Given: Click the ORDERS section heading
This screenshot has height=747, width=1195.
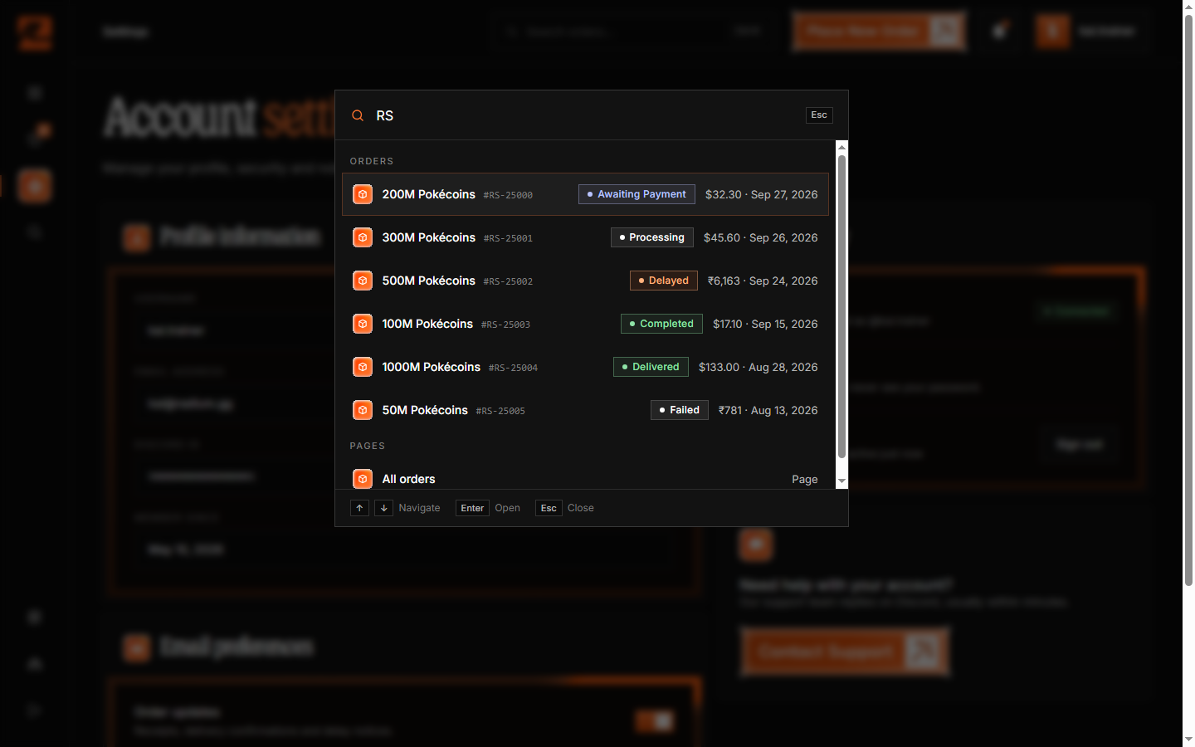Looking at the screenshot, I should [372, 161].
